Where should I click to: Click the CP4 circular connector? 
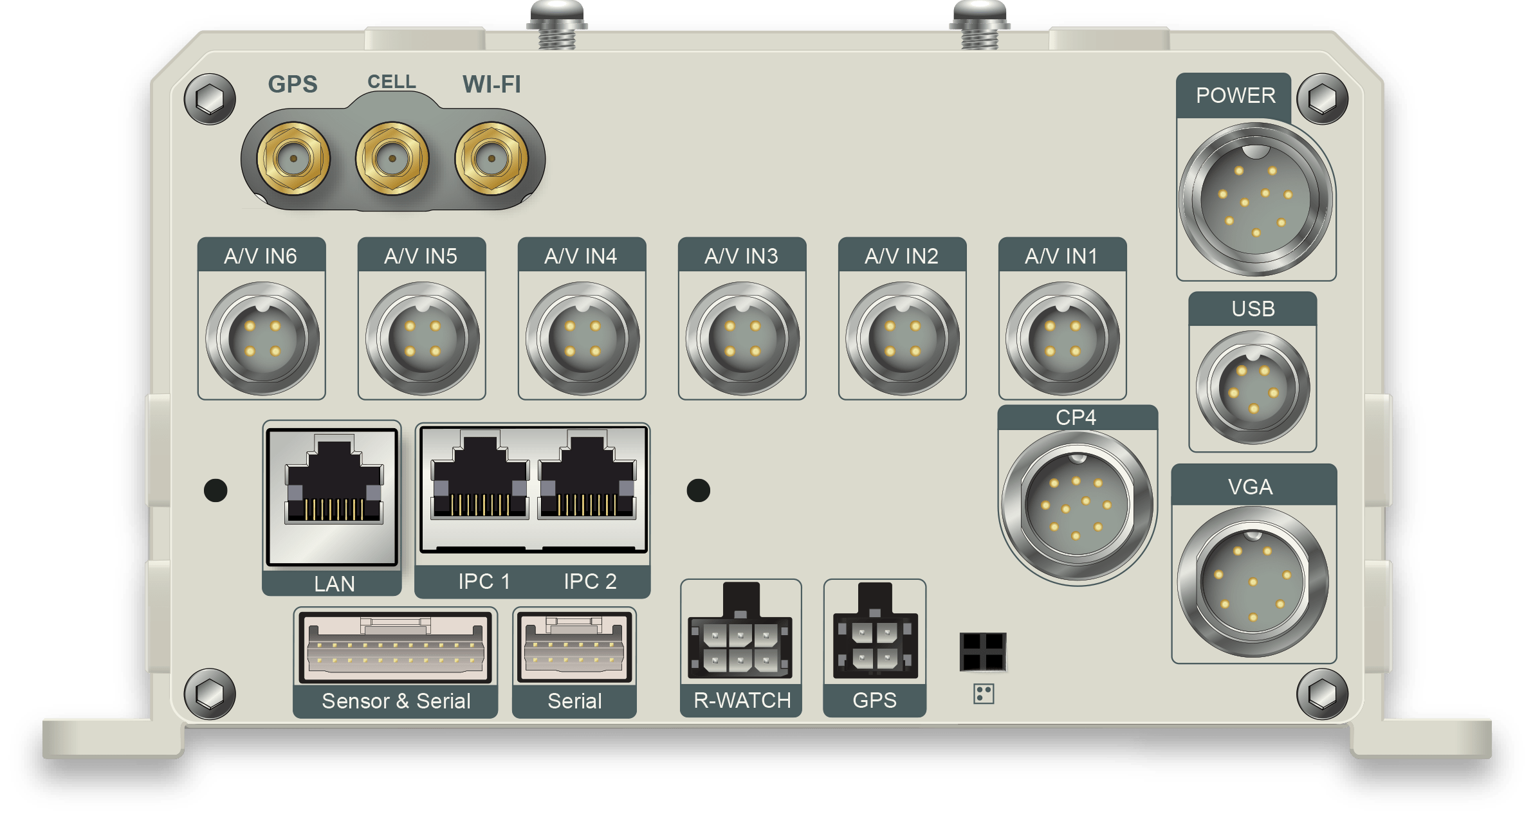click(1078, 506)
